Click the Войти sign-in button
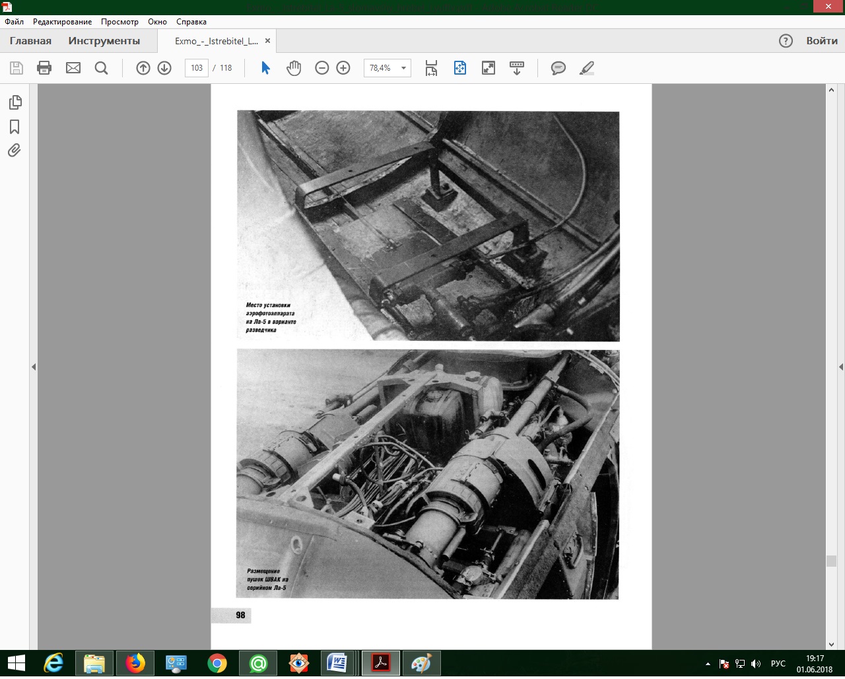Screen dimensions: 845x679 point(821,41)
